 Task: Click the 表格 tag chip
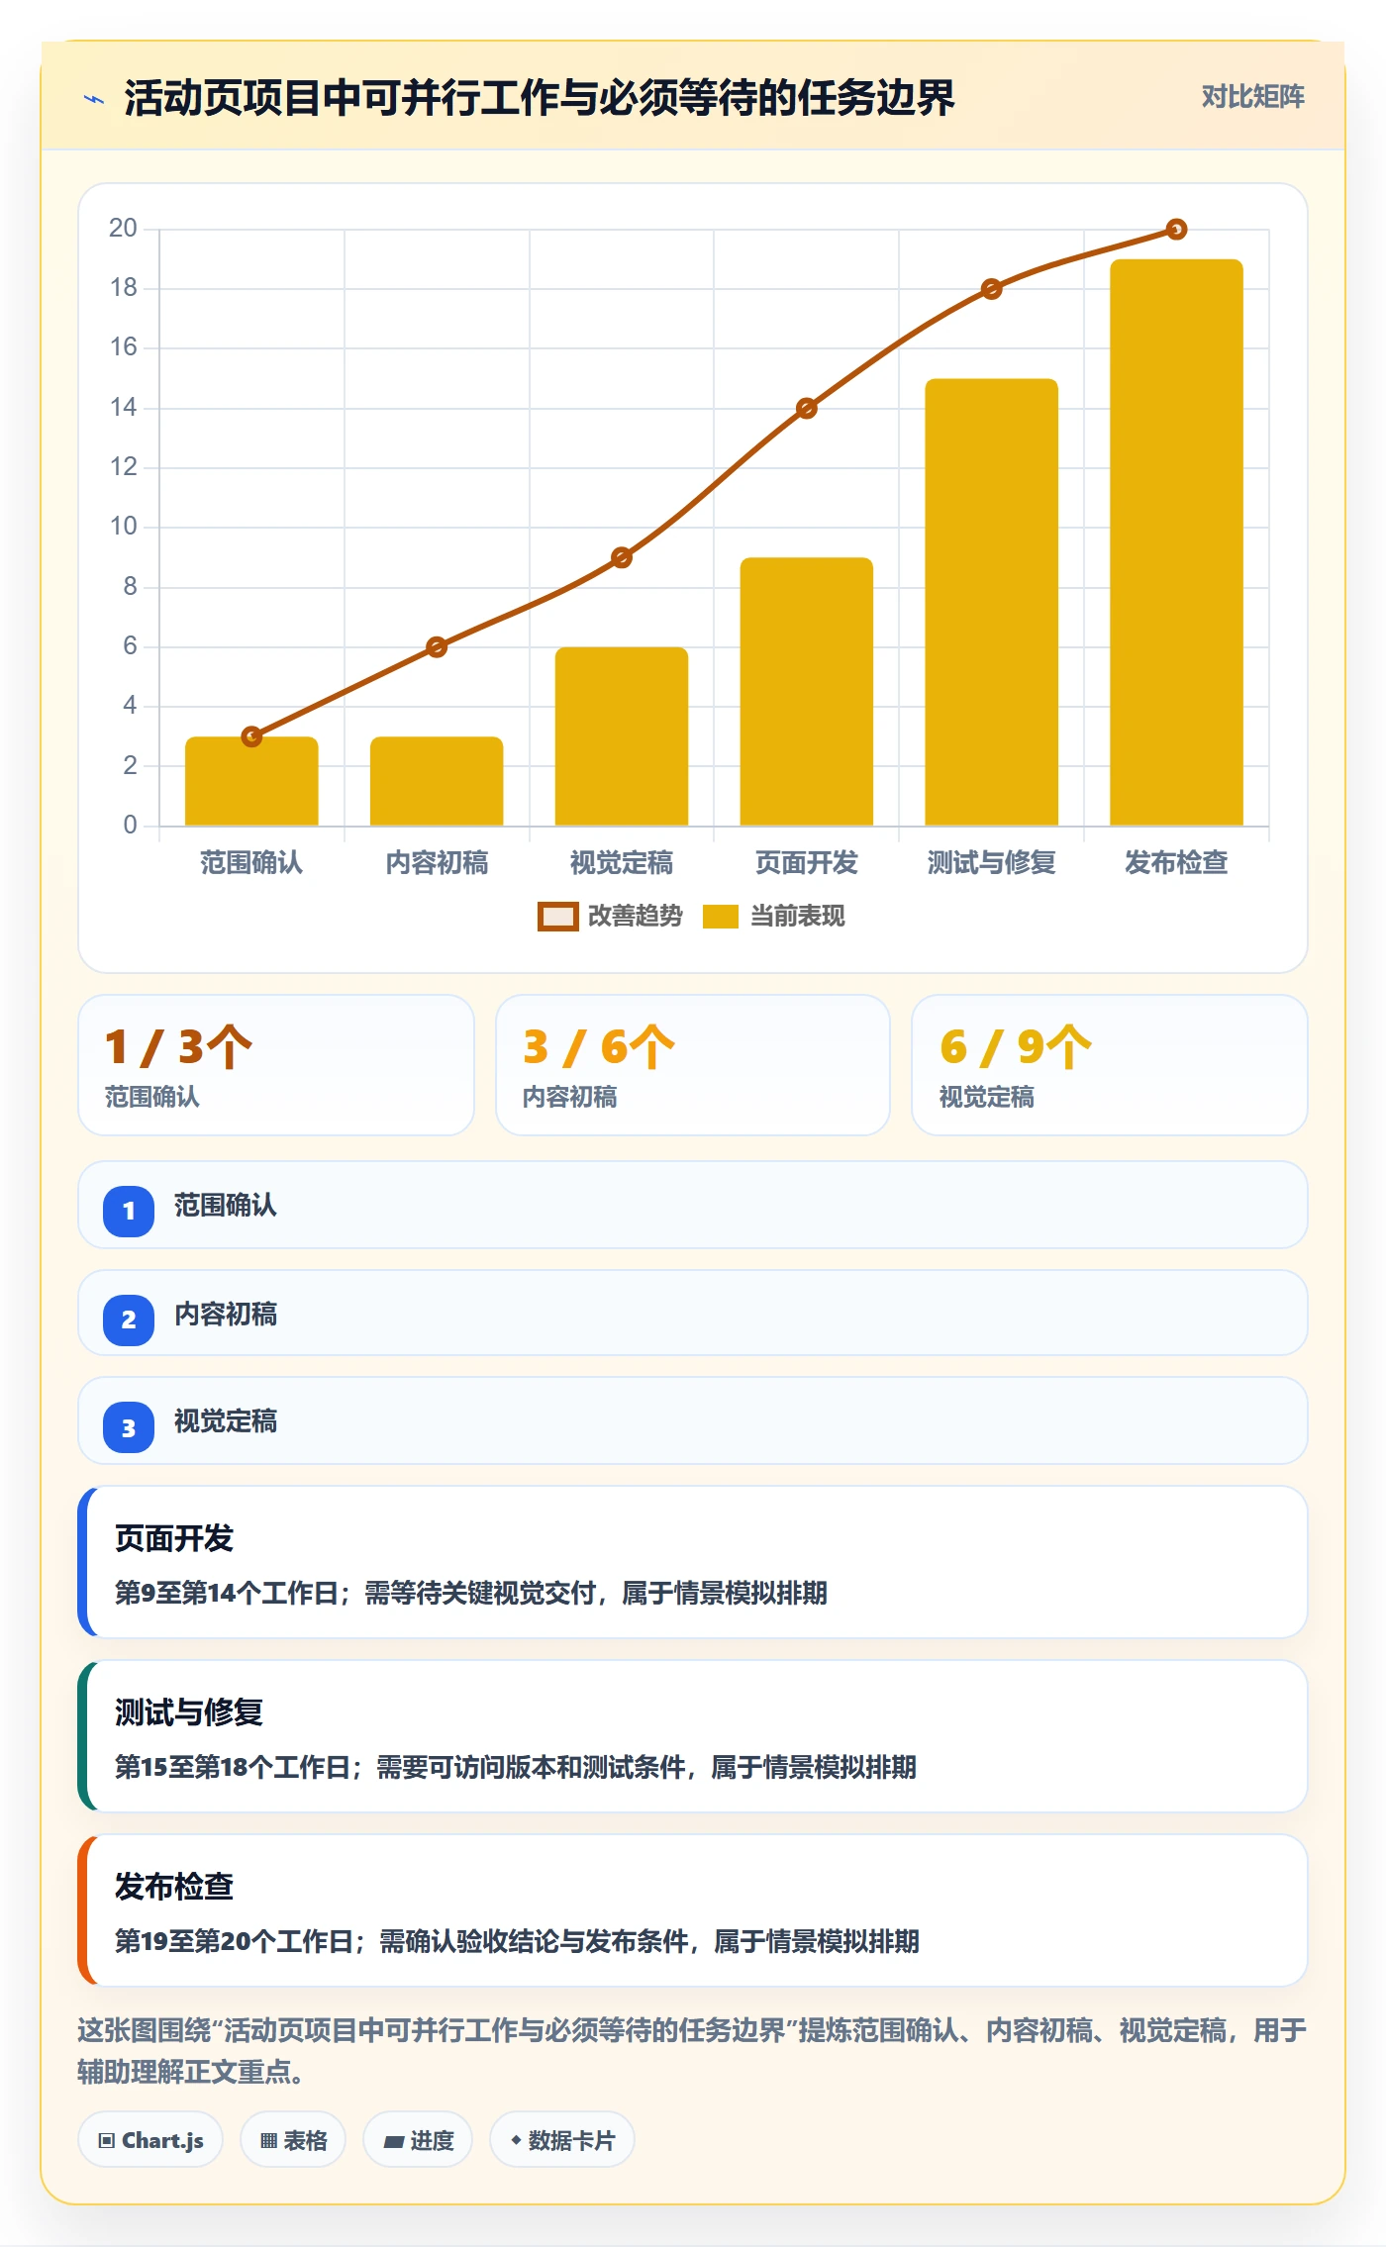[x=293, y=2140]
